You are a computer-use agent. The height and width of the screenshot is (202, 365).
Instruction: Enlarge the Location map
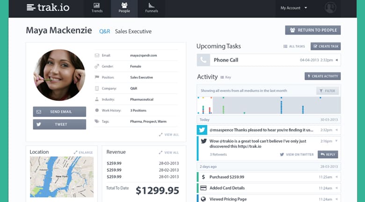pos(83,153)
